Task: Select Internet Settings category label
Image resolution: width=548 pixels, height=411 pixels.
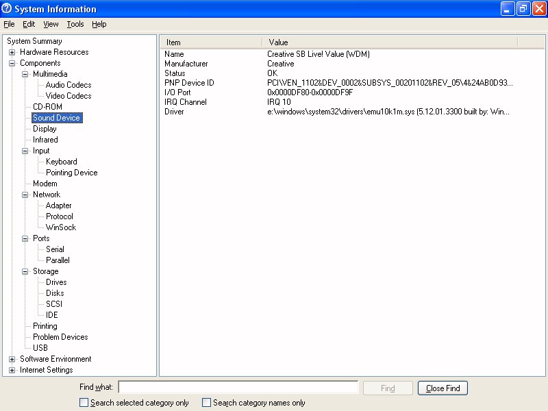Action: 47,370
